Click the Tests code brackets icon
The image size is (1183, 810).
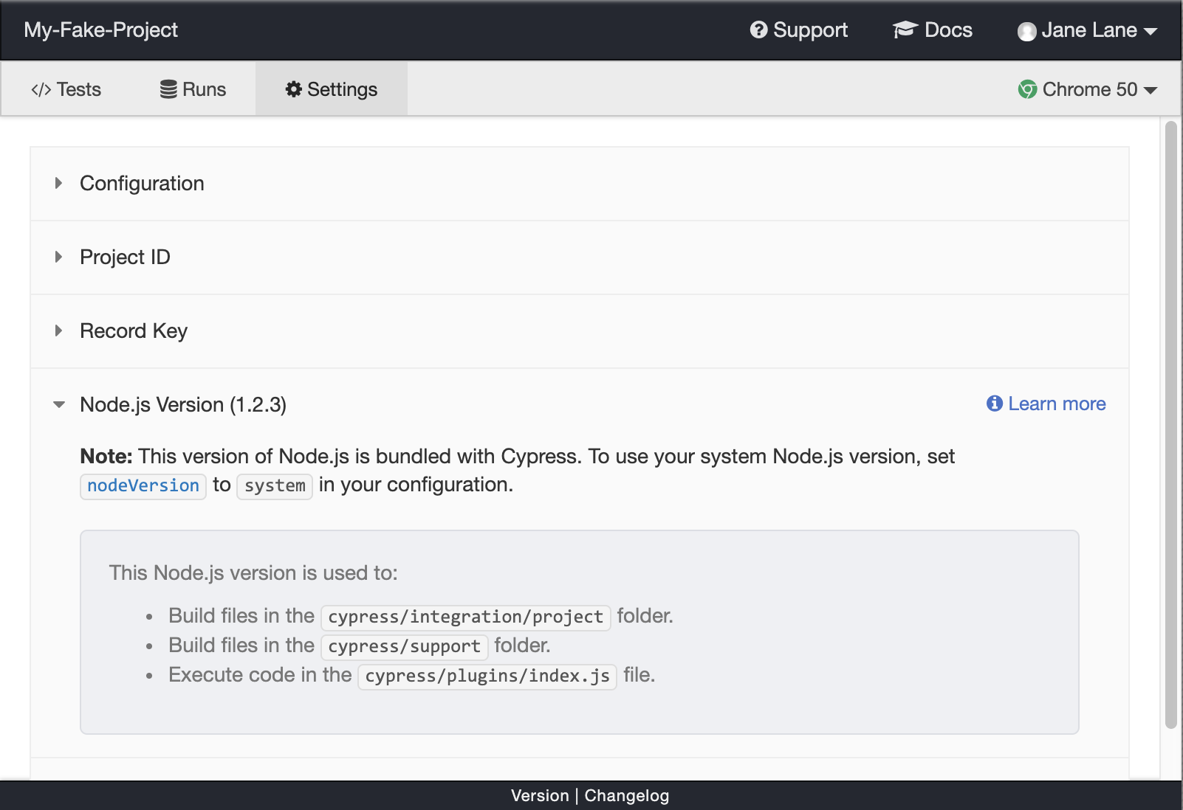click(x=41, y=90)
